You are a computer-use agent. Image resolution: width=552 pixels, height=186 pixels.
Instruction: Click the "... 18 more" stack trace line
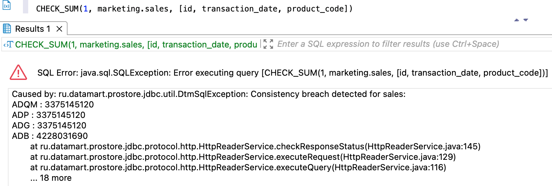pyautogui.click(x=51, y=178)
